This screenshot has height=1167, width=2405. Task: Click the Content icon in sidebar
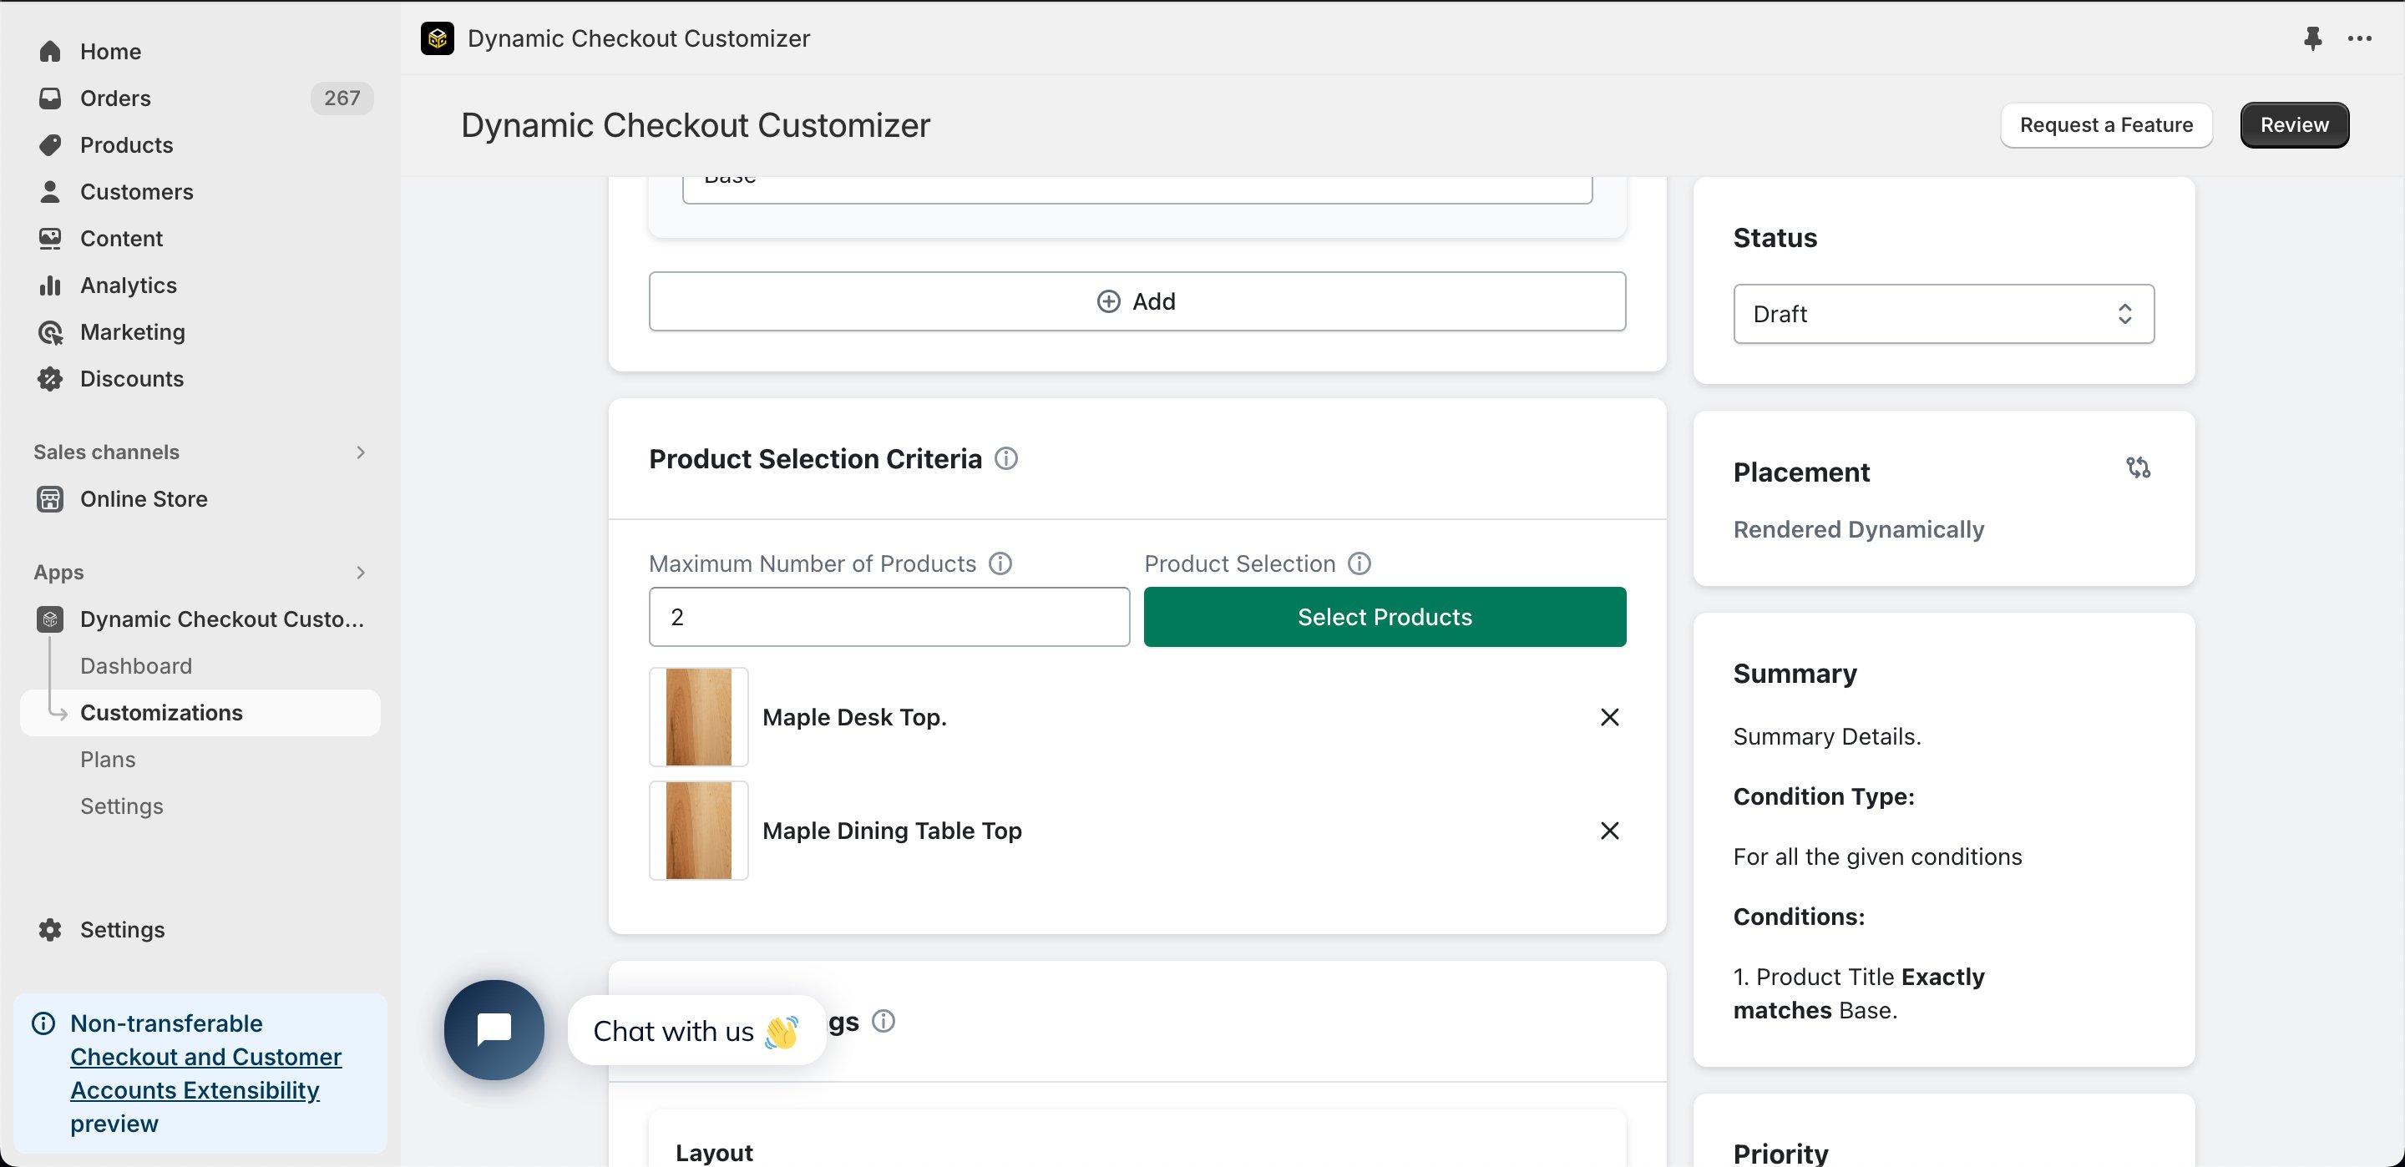50,238
